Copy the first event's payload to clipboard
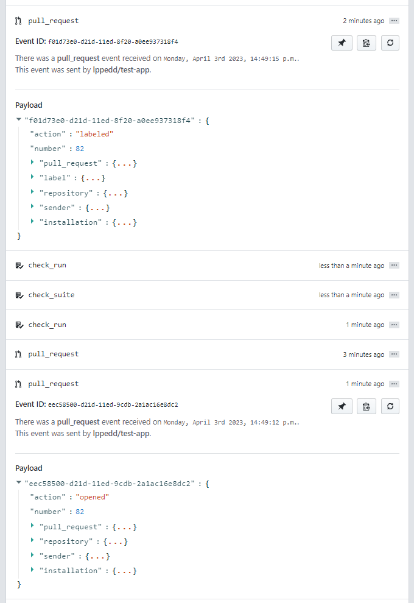414x603 pixels. (366, 43)
